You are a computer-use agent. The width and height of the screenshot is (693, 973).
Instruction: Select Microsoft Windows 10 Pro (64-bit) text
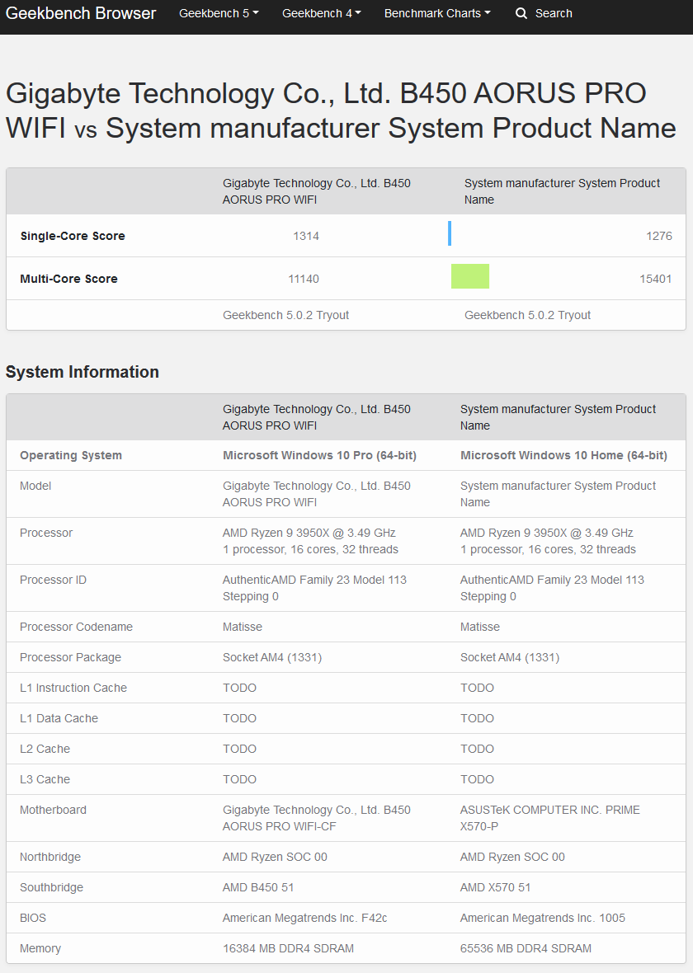point(320,455)
